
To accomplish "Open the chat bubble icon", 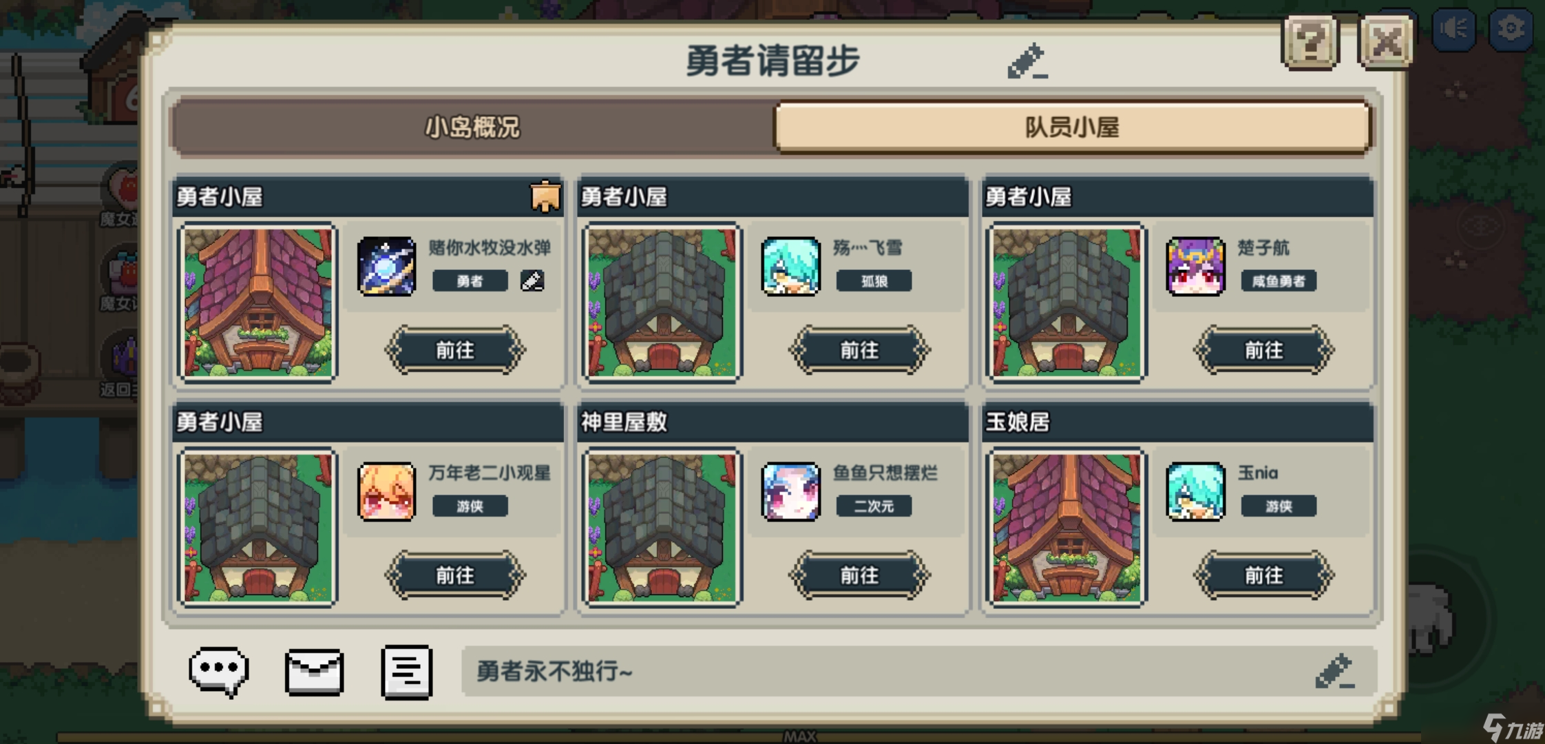I will click(219, 672).
